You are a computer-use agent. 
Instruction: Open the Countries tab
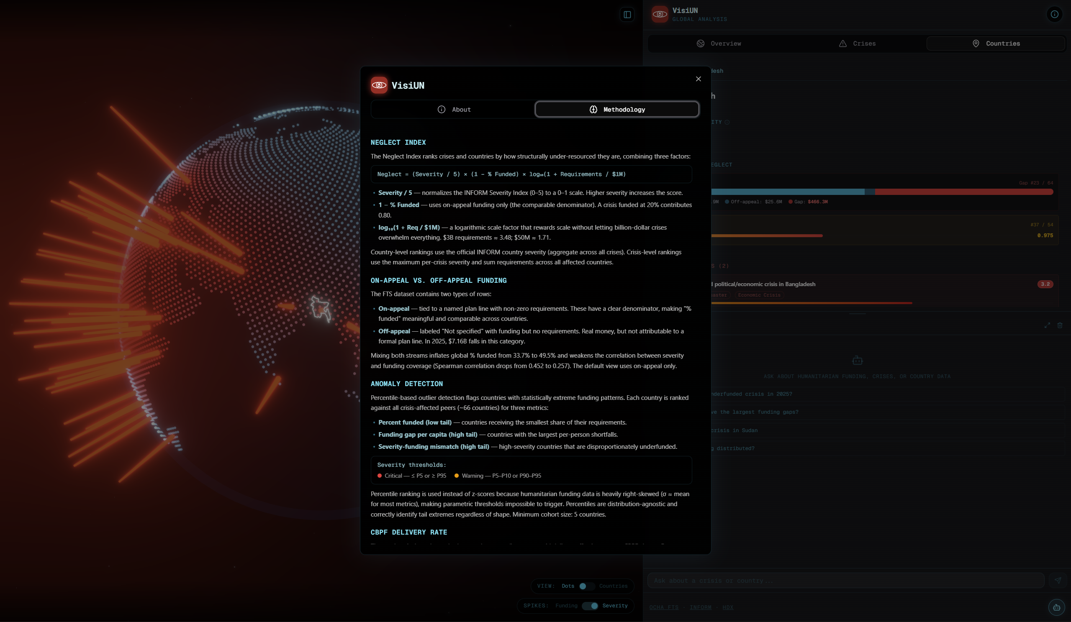point(996,44)
